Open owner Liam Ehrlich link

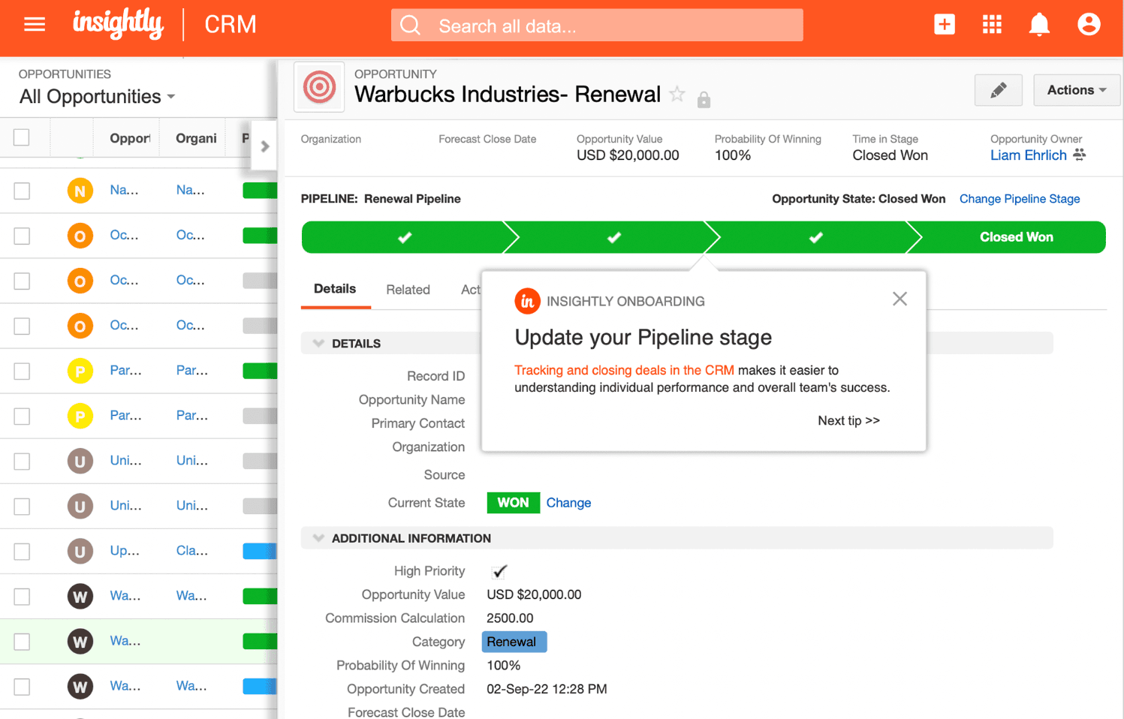click(1028, 155)
